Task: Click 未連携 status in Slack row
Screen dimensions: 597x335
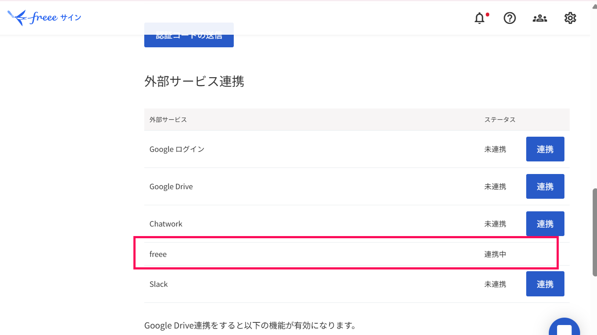Action: (x=495, y=284)
